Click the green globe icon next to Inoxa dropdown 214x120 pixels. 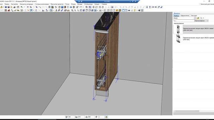(198, 18)
